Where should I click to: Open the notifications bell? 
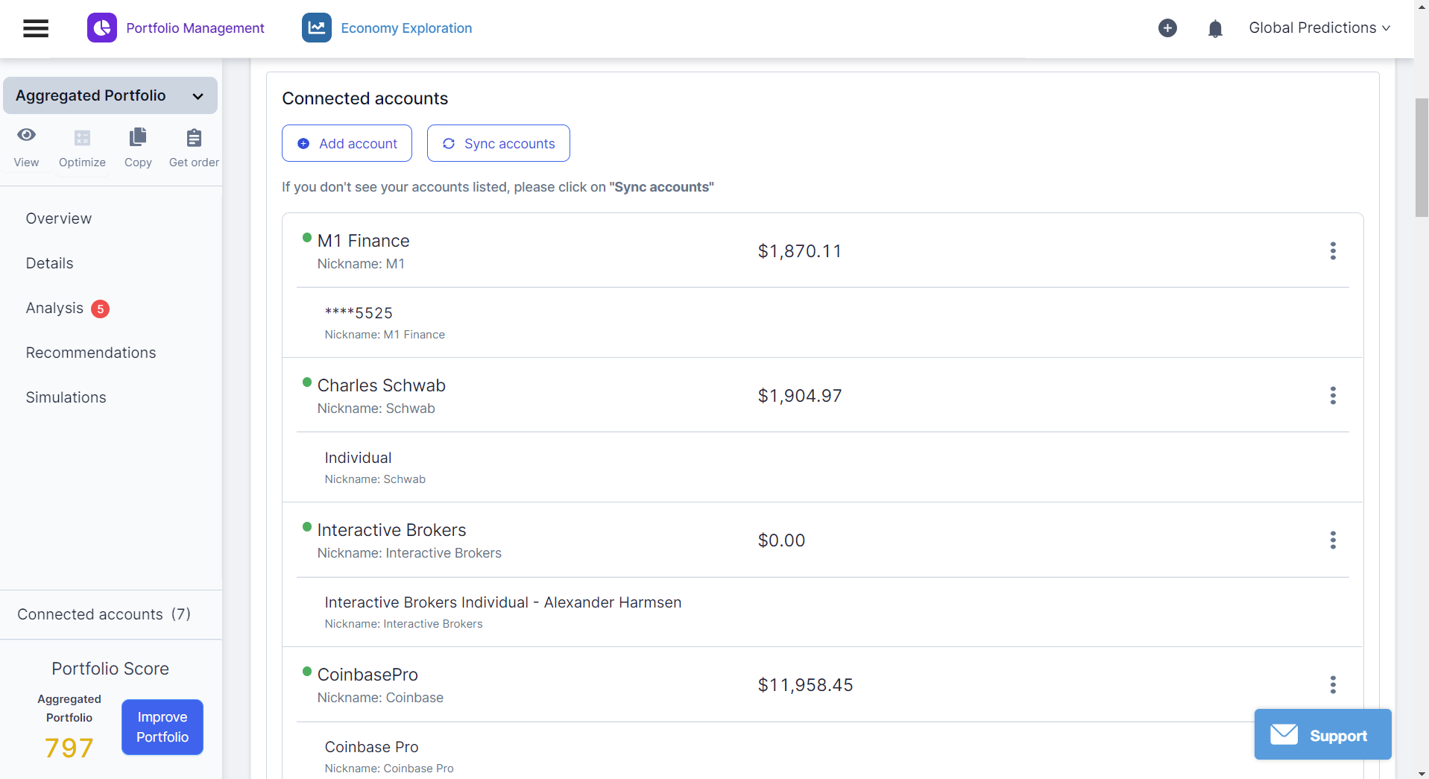click(x=1215, y=29)
